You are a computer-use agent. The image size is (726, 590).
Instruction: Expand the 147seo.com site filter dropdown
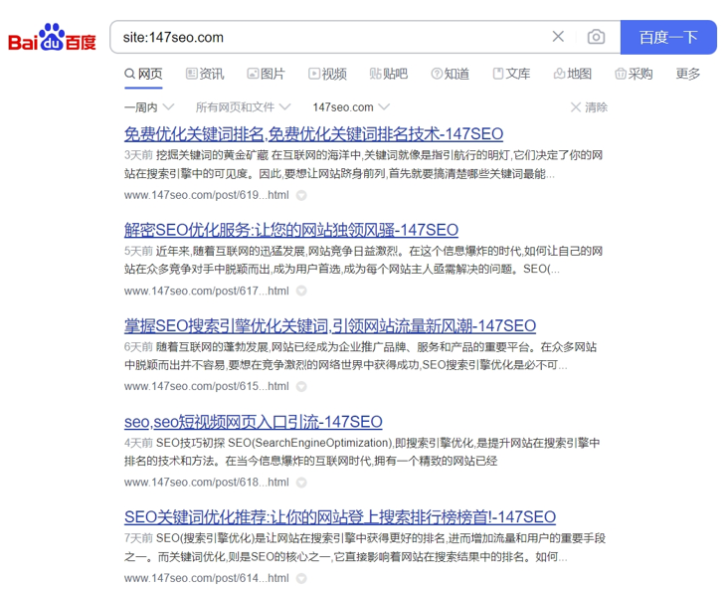[350, 107]
